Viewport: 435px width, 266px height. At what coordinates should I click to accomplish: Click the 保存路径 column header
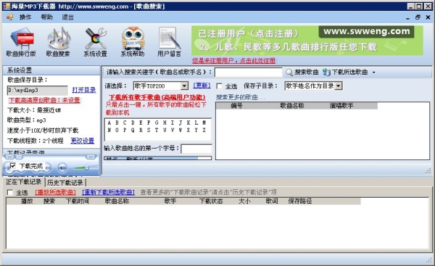pyautogui.click(x=300, y=201)
